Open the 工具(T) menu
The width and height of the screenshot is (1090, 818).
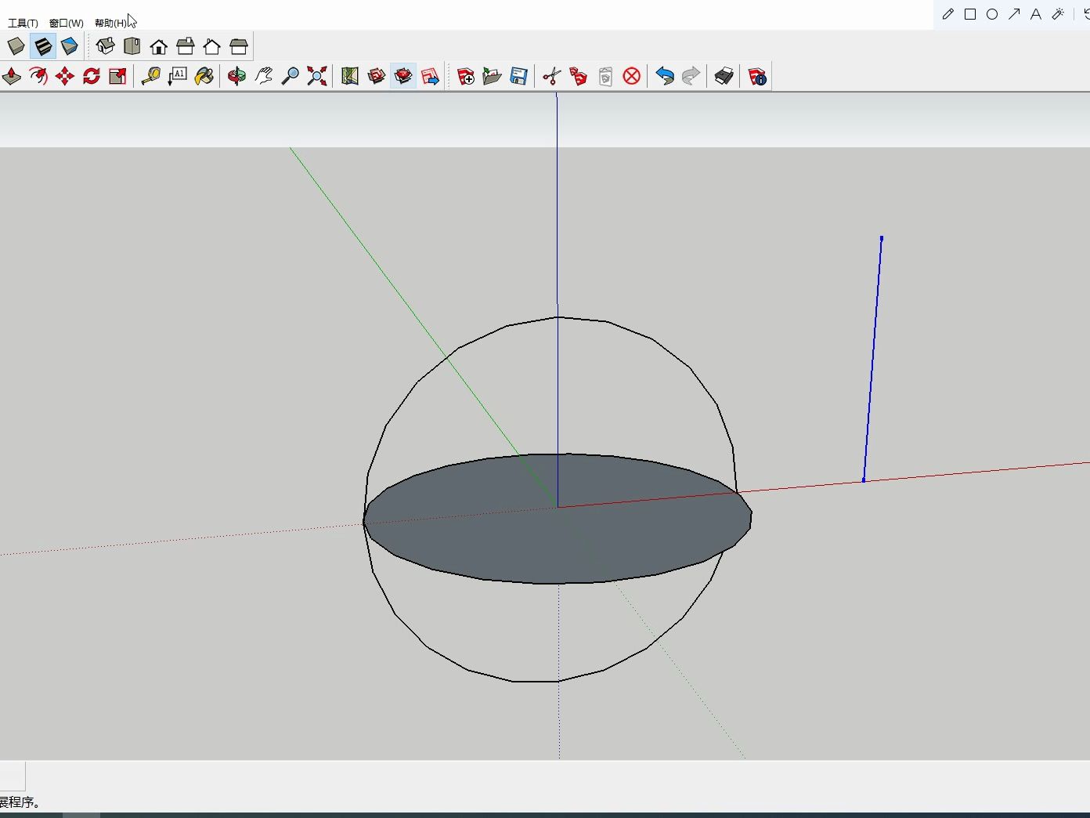[x=23, y=23]
